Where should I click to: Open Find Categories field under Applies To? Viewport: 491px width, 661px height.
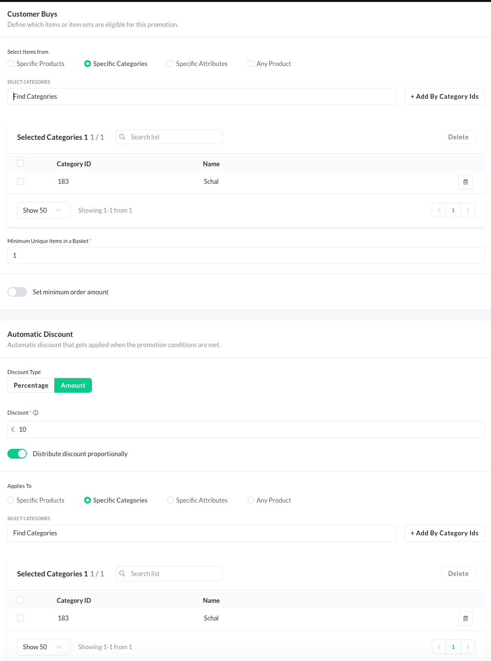click(201, 533)
